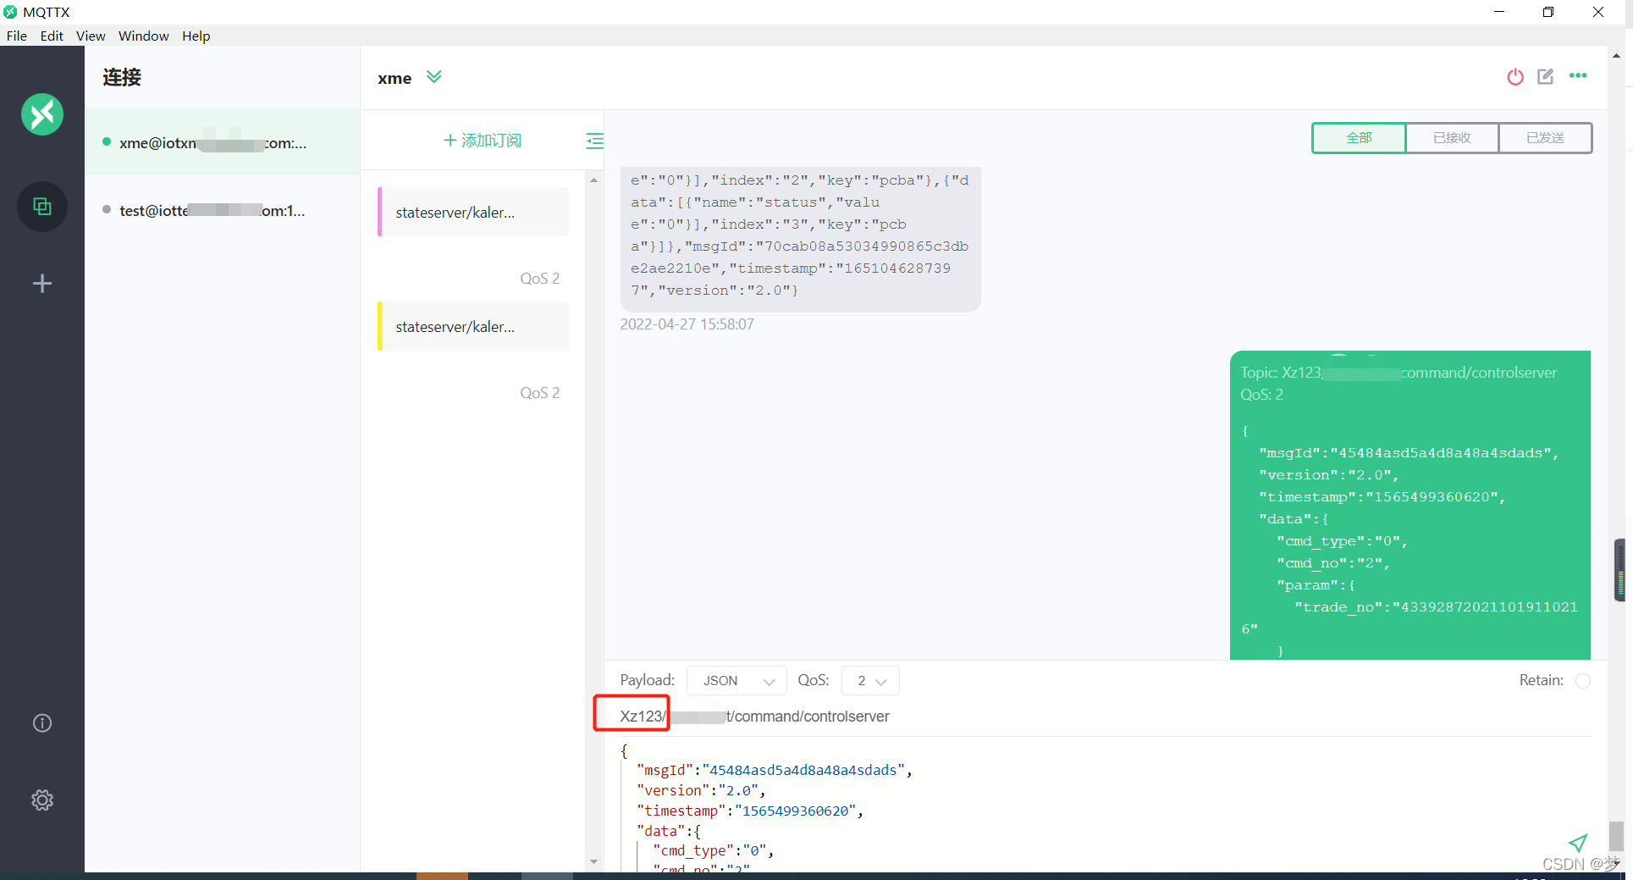The height and width of the screenshot is (880, 1633).
Task: Click the sent green message bubble
Action: (1410, 505)
